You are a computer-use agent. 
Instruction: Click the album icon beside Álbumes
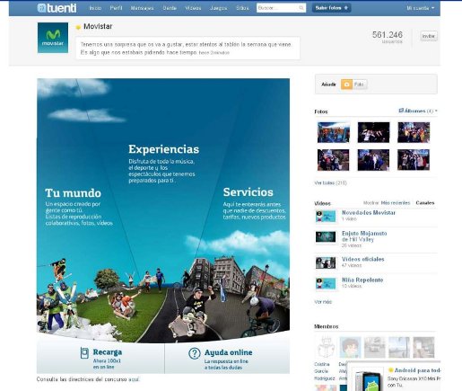click(401, 111)
